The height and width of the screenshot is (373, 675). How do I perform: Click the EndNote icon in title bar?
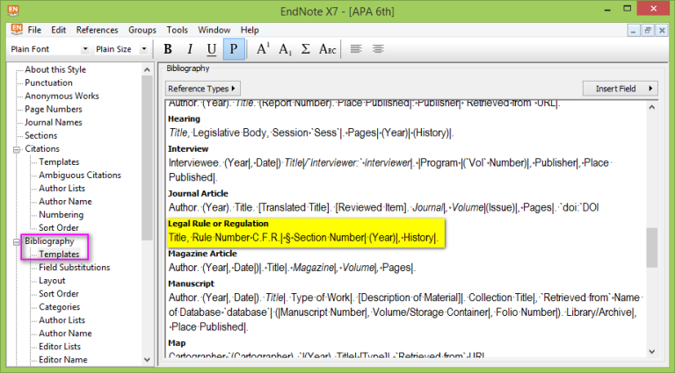click(x=14, y=10)
